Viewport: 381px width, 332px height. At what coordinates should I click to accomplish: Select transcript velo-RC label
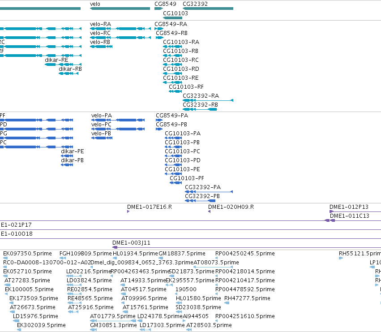point(100,33)
